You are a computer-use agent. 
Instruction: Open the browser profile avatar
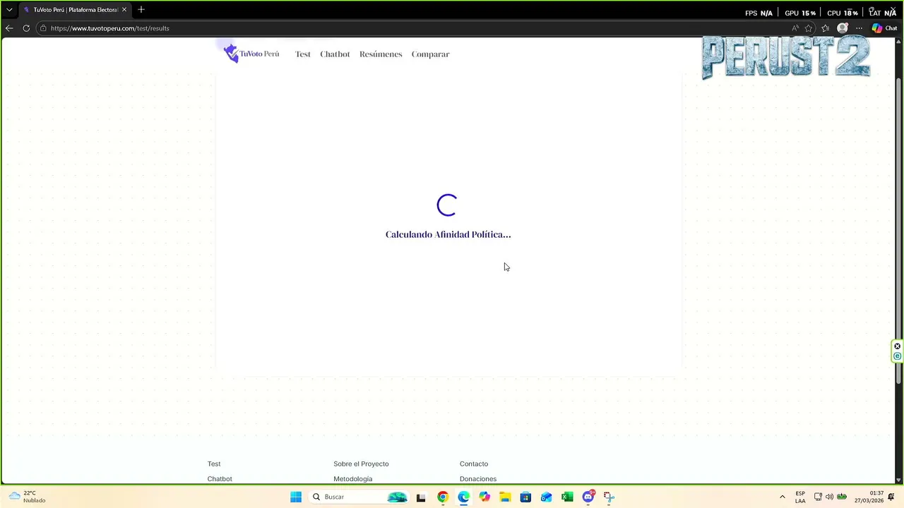pyautogui.click(x=842, y=28)
